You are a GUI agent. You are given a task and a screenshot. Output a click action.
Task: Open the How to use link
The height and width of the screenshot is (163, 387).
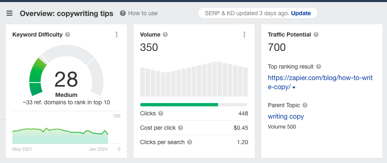[143, 13]
